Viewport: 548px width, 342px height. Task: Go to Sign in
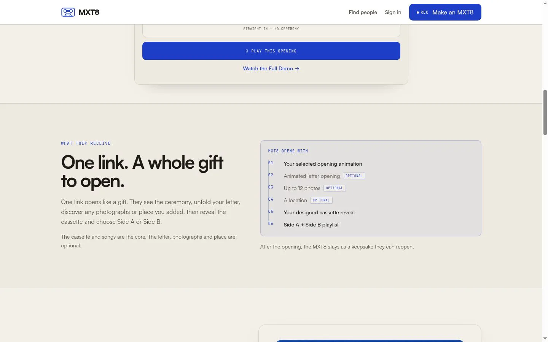coord(393,12)
